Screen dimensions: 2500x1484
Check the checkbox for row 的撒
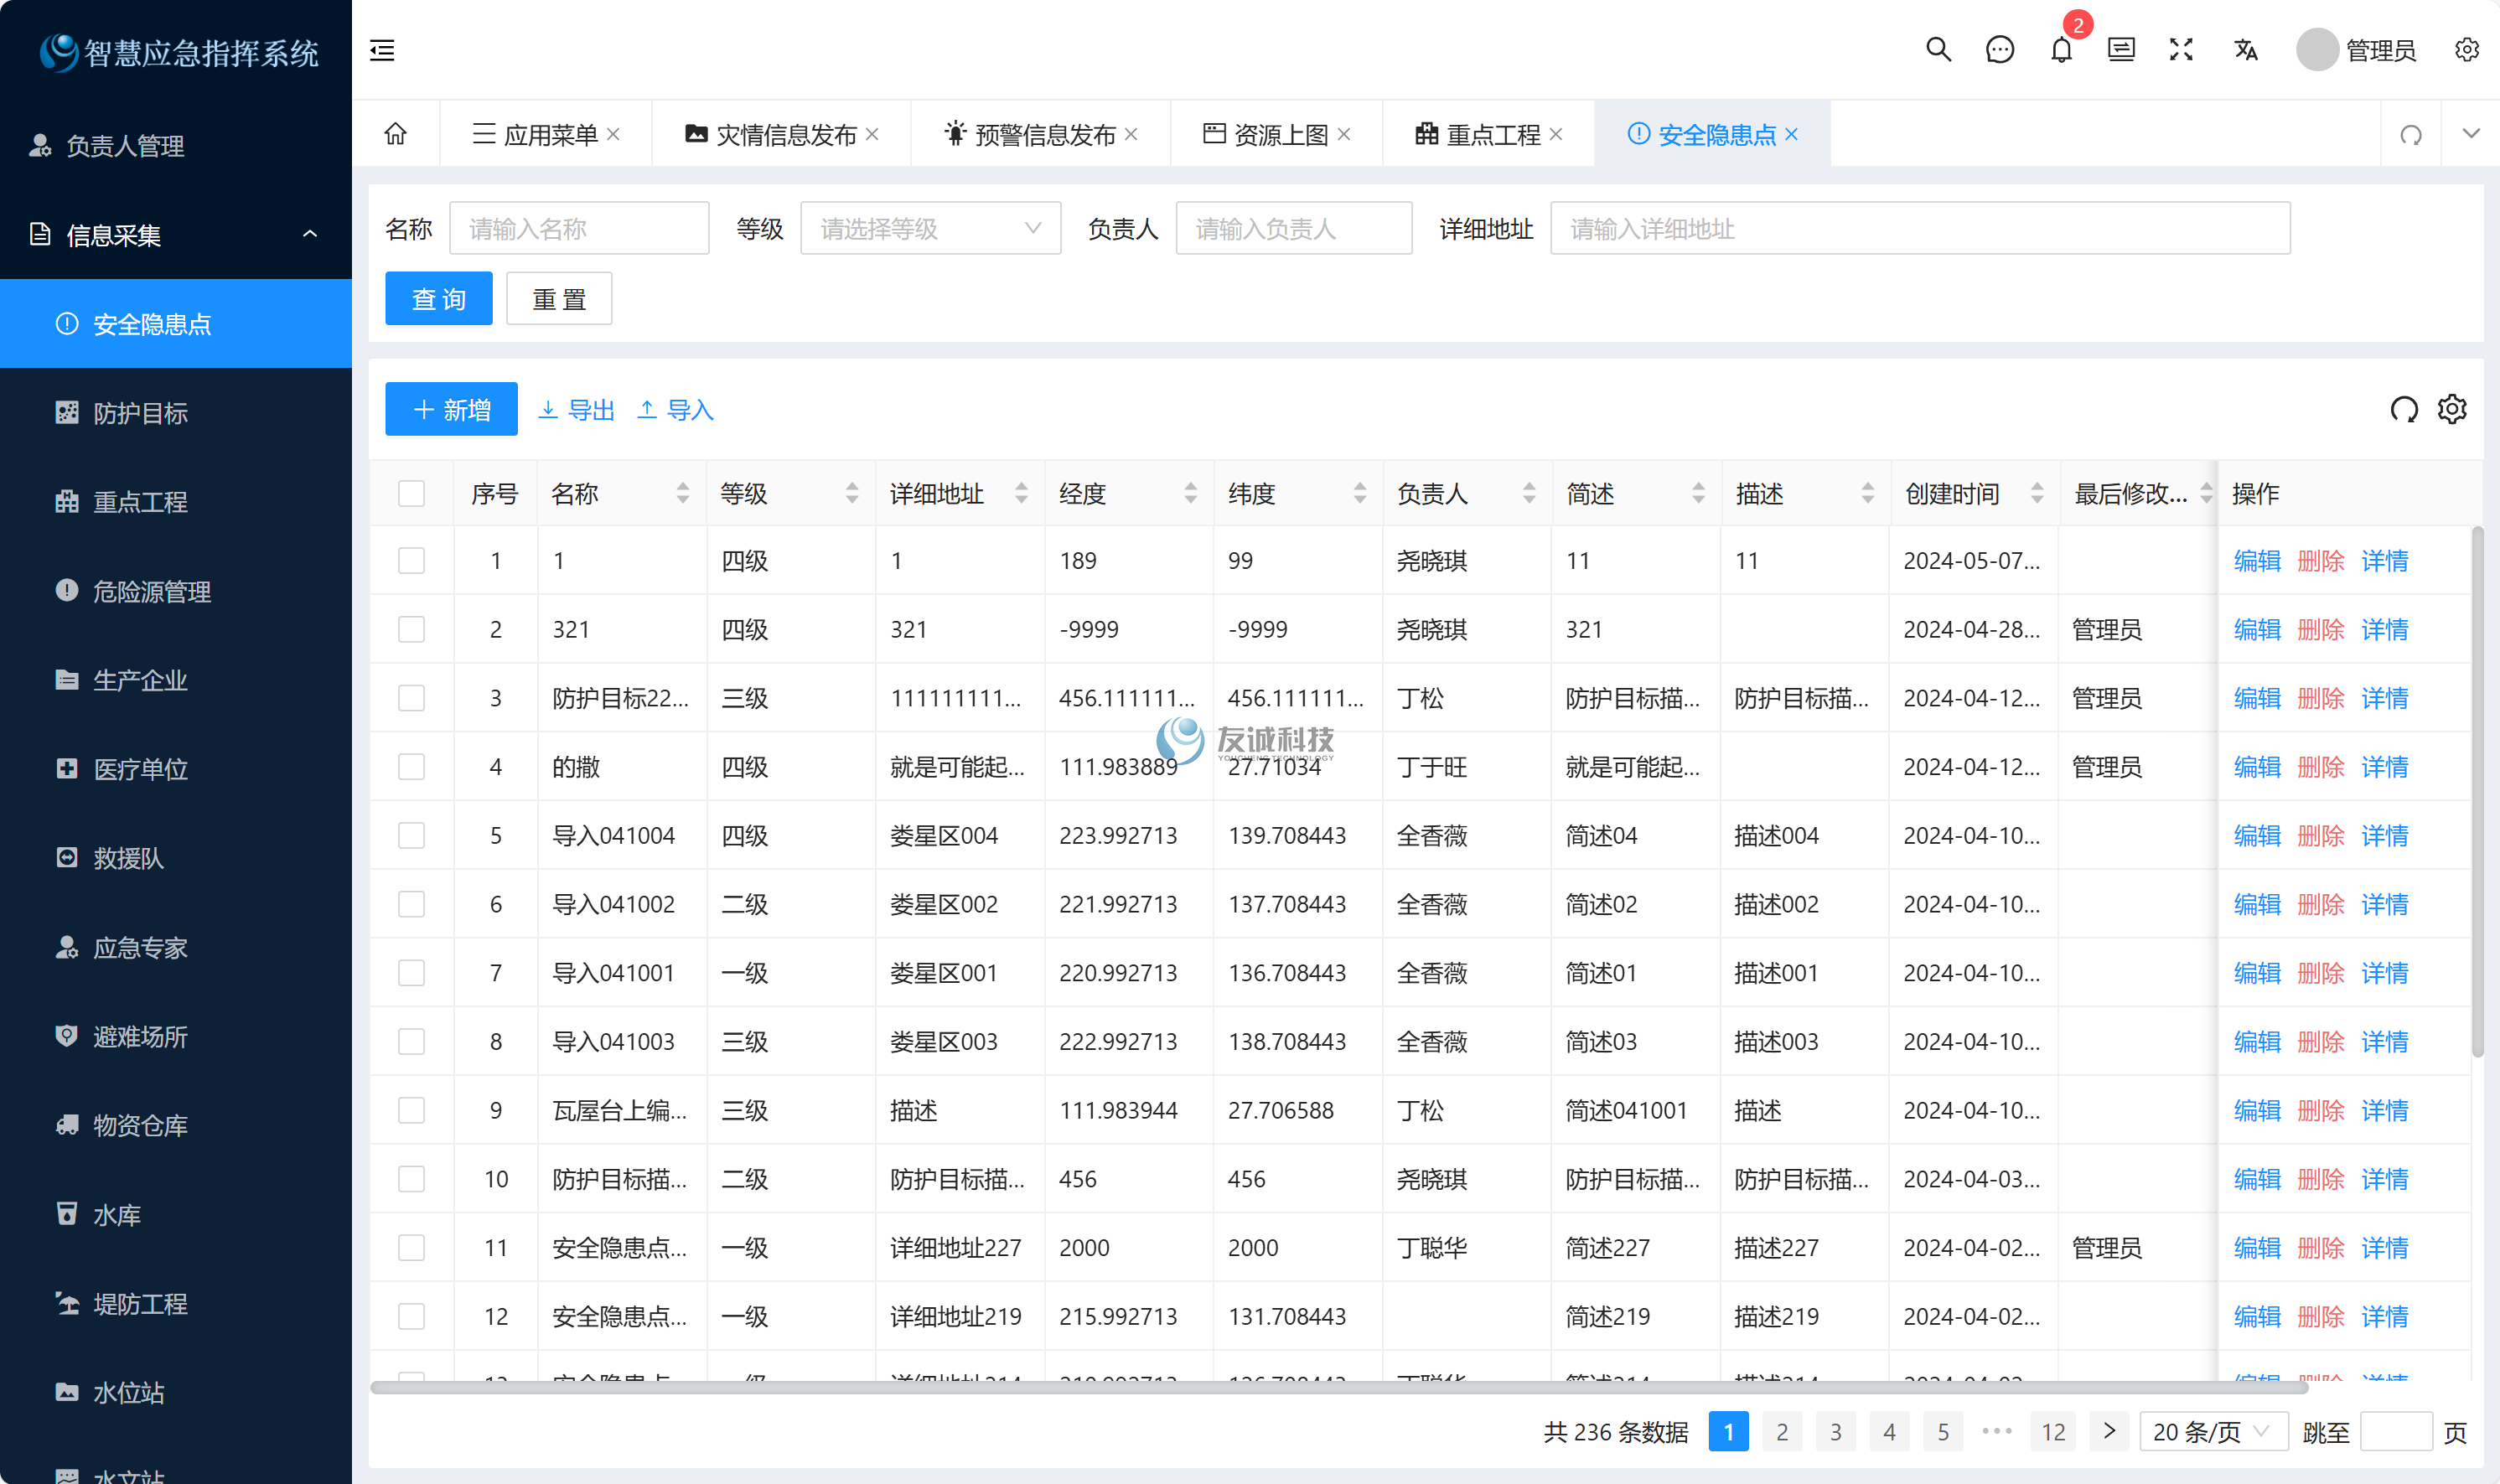pyautogui.click(x=411, y=767)
